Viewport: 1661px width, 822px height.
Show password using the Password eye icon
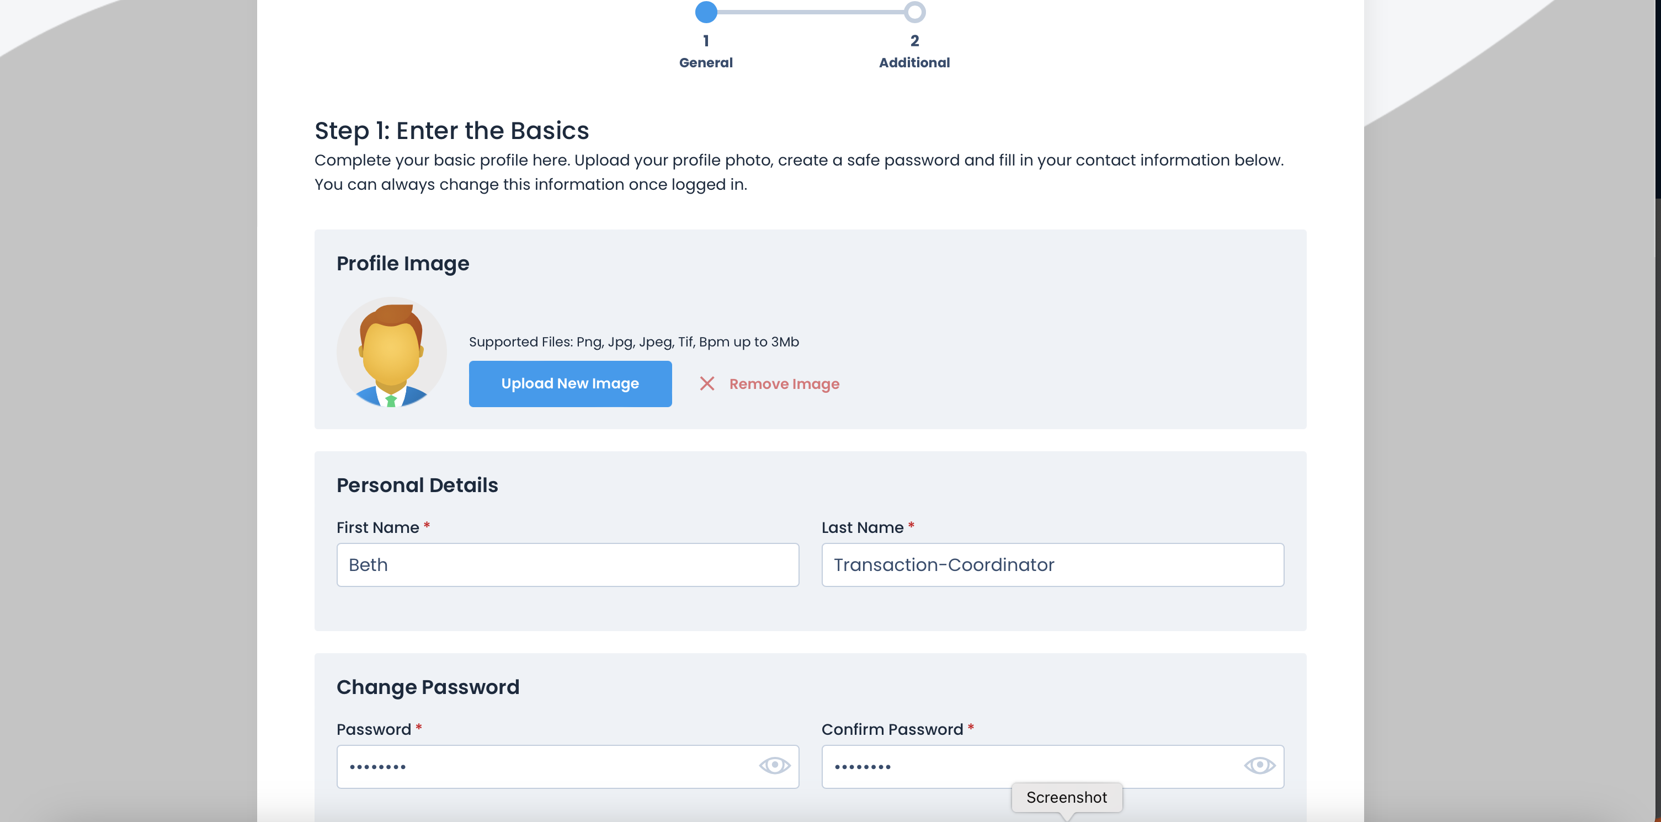[x=774, y=765]
